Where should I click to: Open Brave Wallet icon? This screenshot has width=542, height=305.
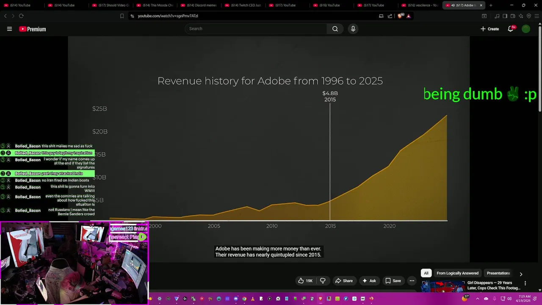point(513,16)
